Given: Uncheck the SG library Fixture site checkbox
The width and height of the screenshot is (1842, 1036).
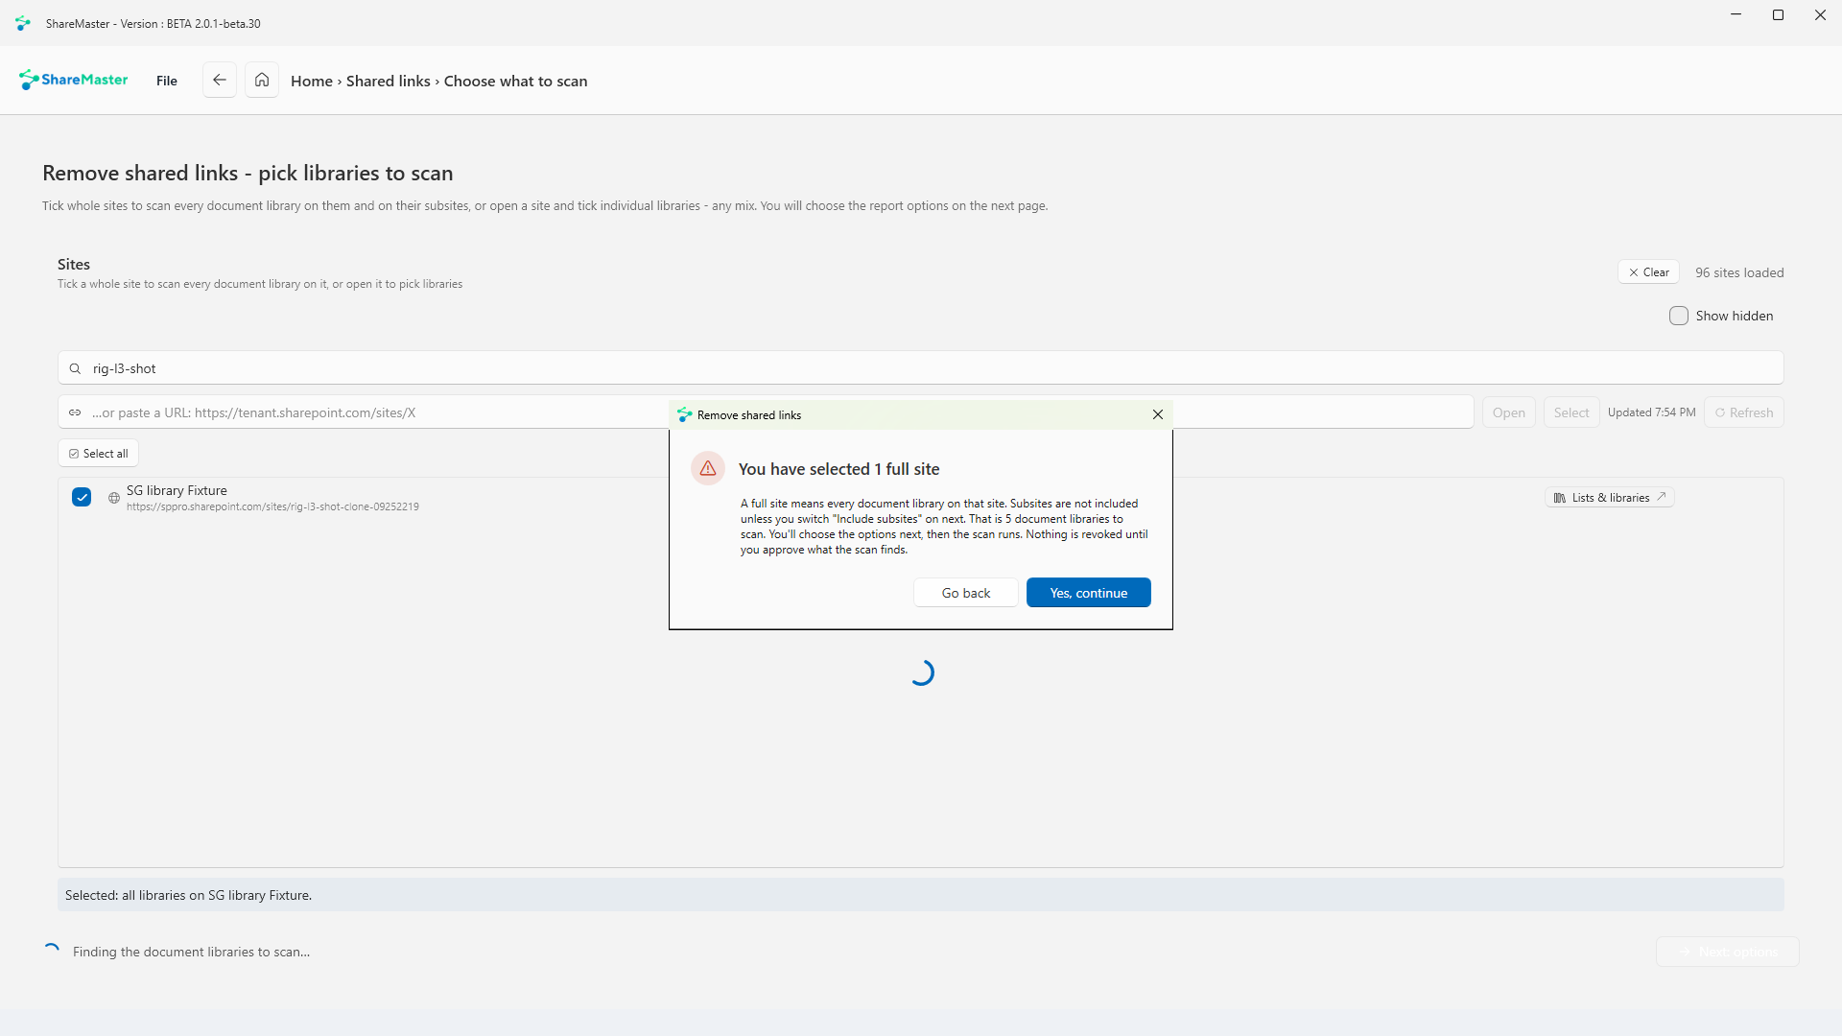Looking at the screenshot, I should pos(82,497).
